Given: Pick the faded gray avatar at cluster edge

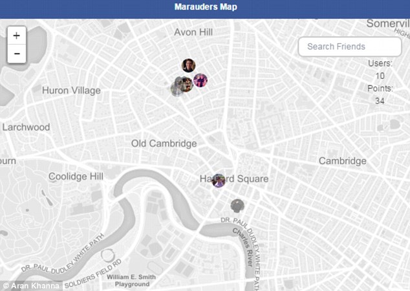Looking at the screenshot, I should 177,89.
